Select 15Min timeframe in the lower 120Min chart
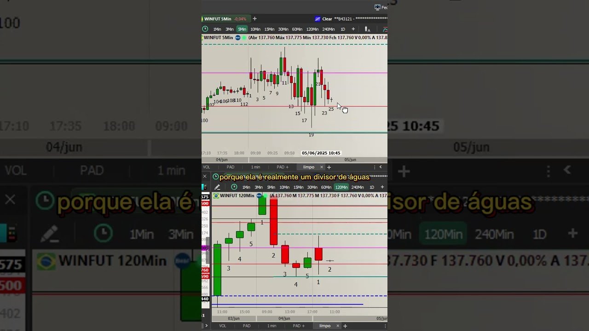The width and height of the screenshot is (589, 331). pos(299,187)
